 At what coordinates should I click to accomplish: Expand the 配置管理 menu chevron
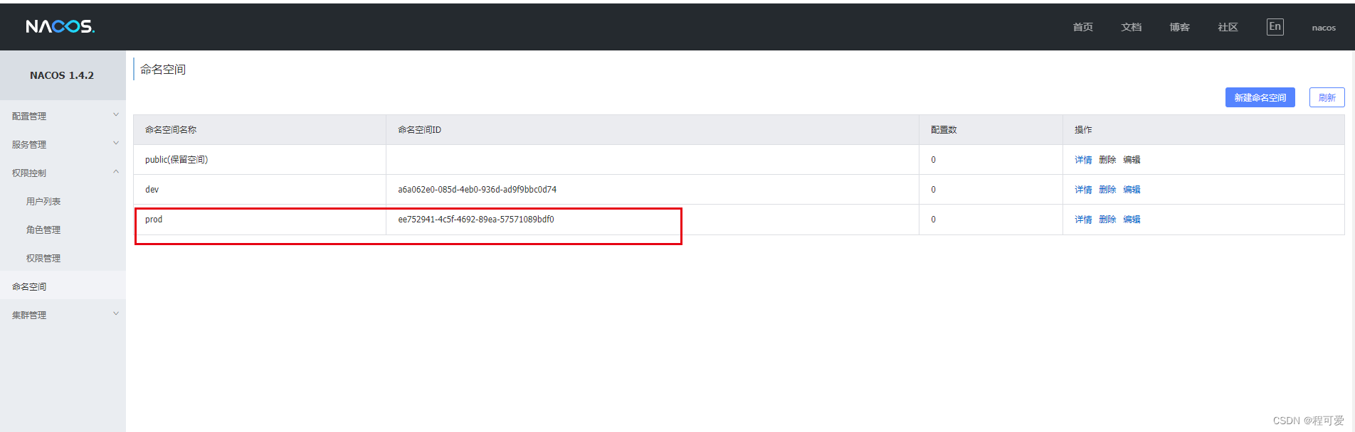[x=116, y=115]
